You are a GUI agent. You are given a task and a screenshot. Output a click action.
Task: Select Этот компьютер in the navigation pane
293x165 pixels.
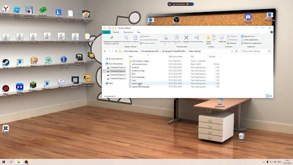[x=114, y=64]
